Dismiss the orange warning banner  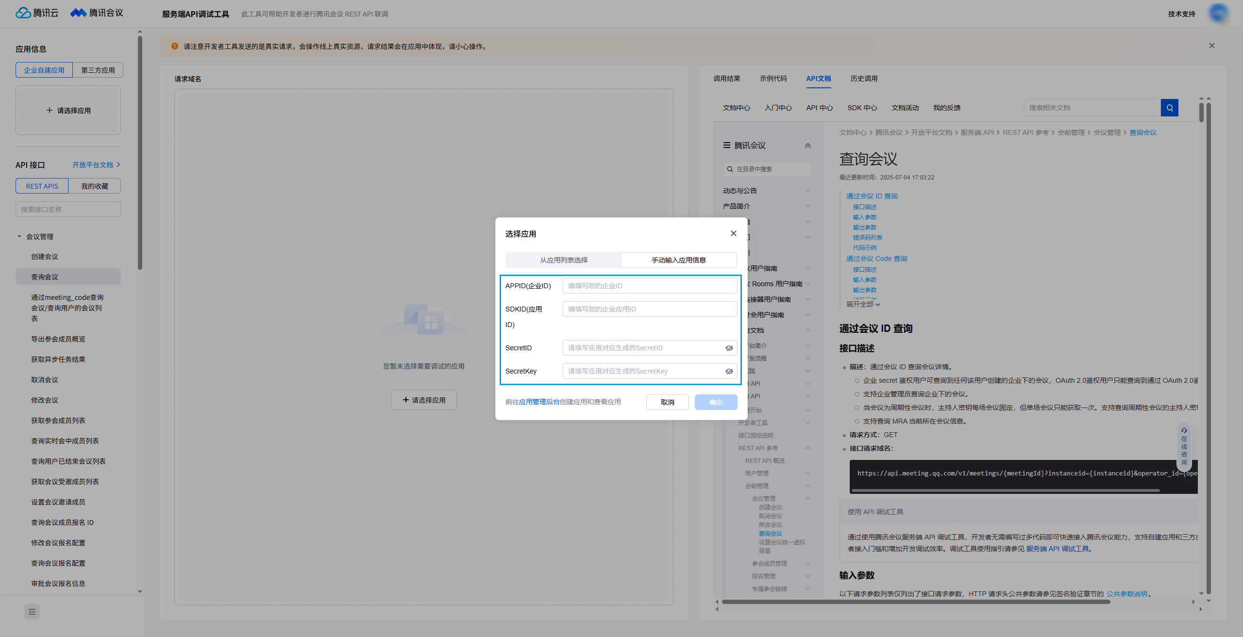1211,46
